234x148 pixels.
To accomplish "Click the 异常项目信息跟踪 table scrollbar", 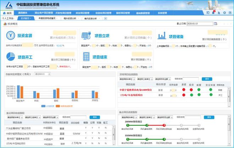I will click(x=229, y=97).
